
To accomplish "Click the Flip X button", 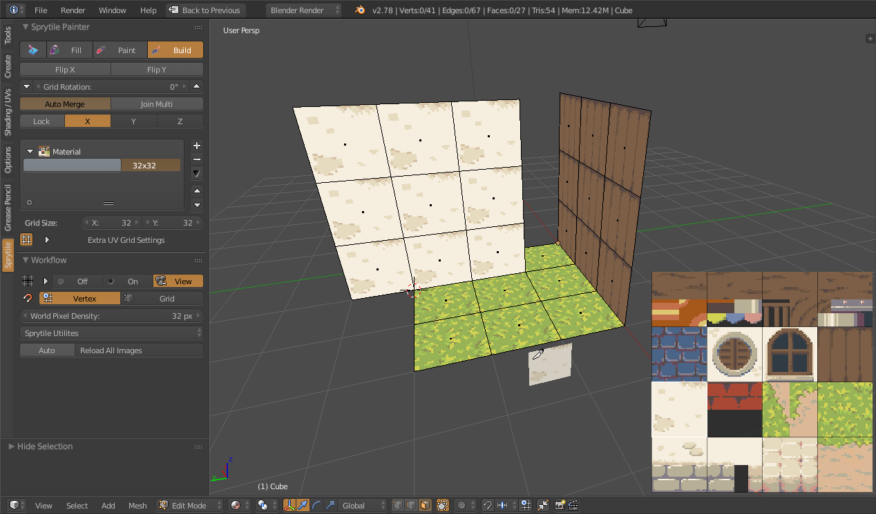I will (65, 70).
